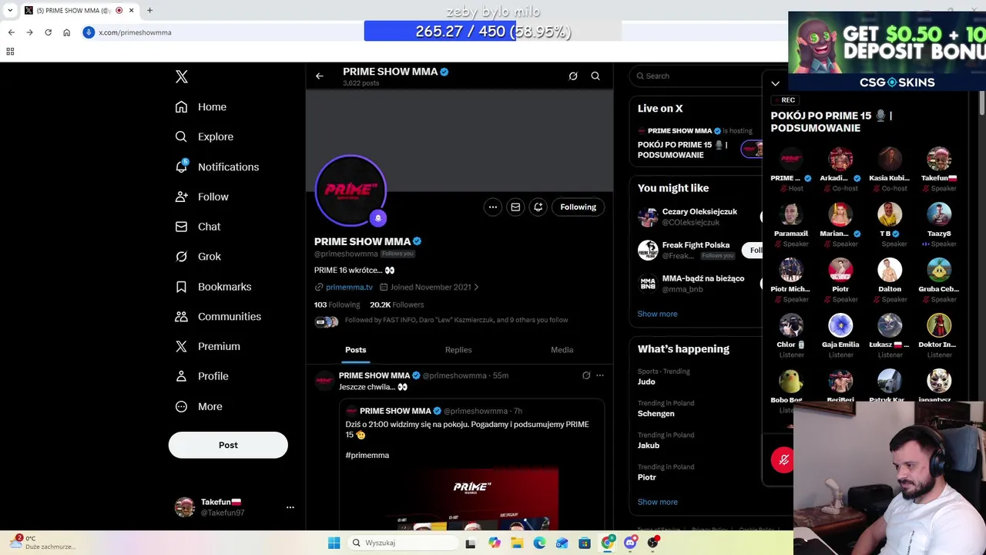Switch to the Media tab
This screenshot has width=986, height=555.
[x=562, y=350]
